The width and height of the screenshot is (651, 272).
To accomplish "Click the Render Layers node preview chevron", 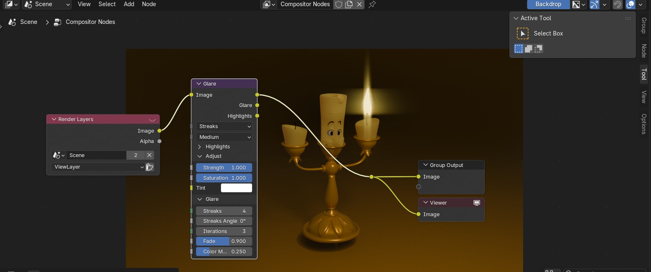I will pos(152,119).
